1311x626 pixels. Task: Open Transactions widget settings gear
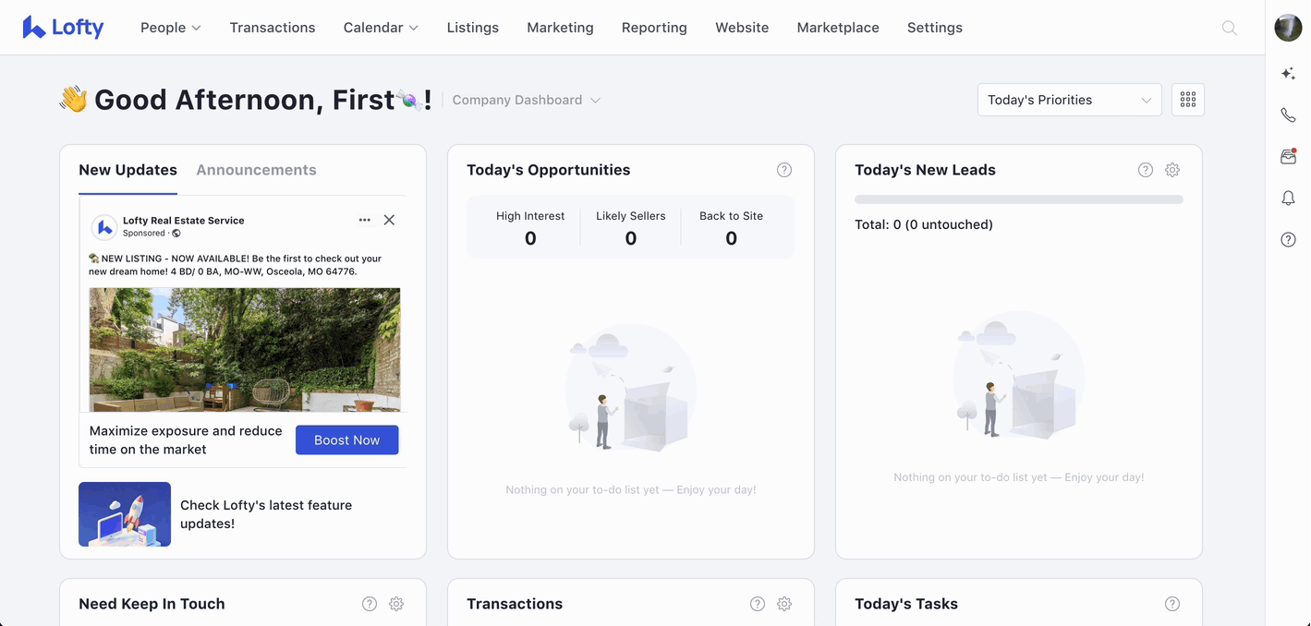783,604
